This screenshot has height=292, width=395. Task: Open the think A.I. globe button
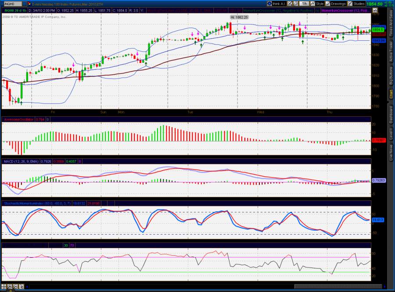(x=276, y=4)
